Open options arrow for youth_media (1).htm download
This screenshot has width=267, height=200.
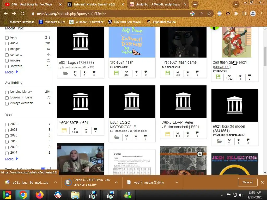[177, 182]
